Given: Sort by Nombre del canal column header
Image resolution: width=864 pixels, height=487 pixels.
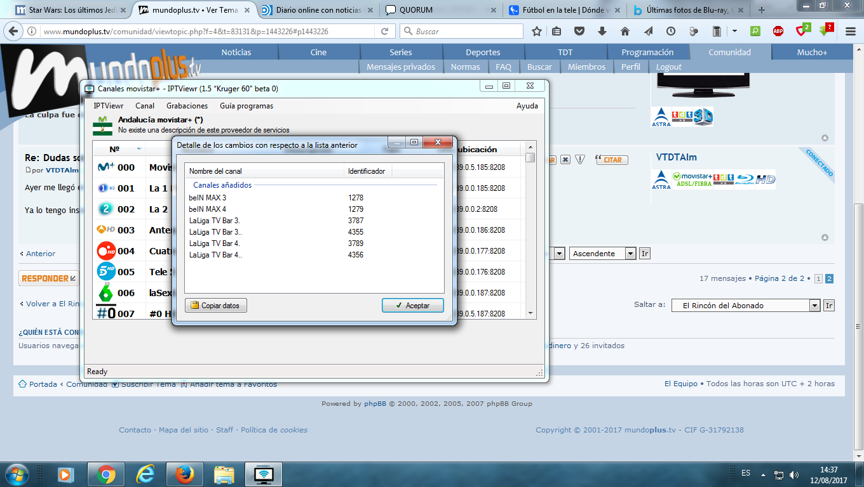Looking at the screenshot, I should (265, 171).
